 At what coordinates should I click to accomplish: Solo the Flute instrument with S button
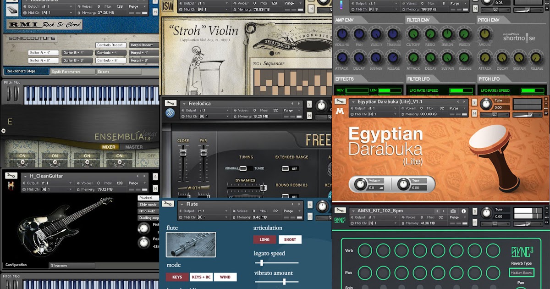point(309,204)
